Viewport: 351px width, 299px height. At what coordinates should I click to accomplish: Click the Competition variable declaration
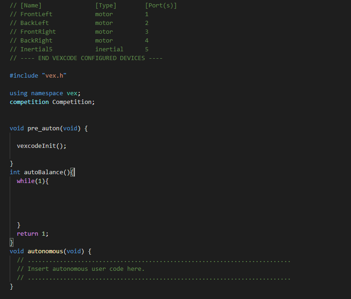pyautogui.click(x=73, y=102)
